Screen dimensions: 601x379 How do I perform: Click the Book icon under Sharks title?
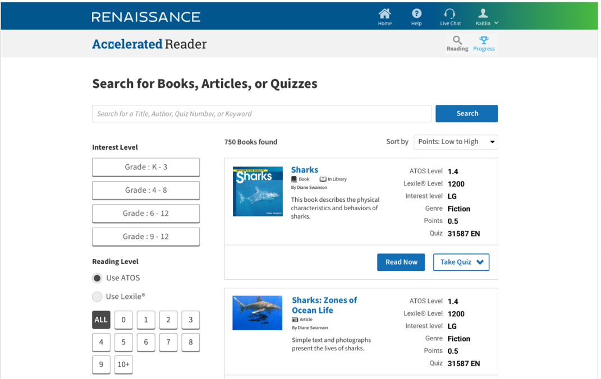[x=294, y=179]
